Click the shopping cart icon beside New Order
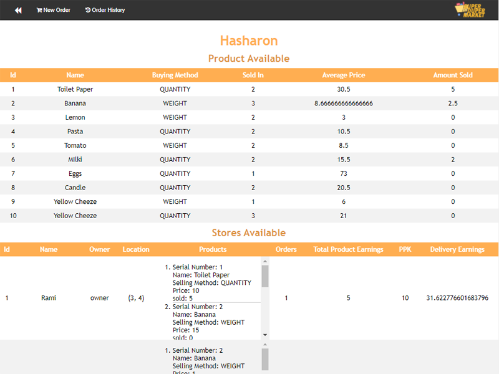 39,10
